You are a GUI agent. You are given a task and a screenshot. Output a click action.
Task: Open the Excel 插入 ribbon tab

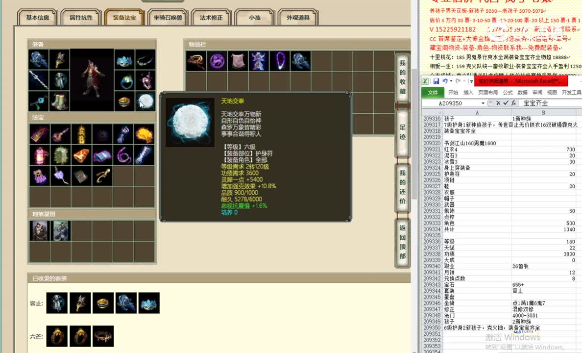point(468,93)
